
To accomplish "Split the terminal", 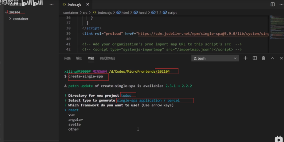I will coord(255,58).
